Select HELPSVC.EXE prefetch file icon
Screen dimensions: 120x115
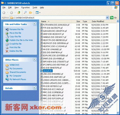(41, 46)
